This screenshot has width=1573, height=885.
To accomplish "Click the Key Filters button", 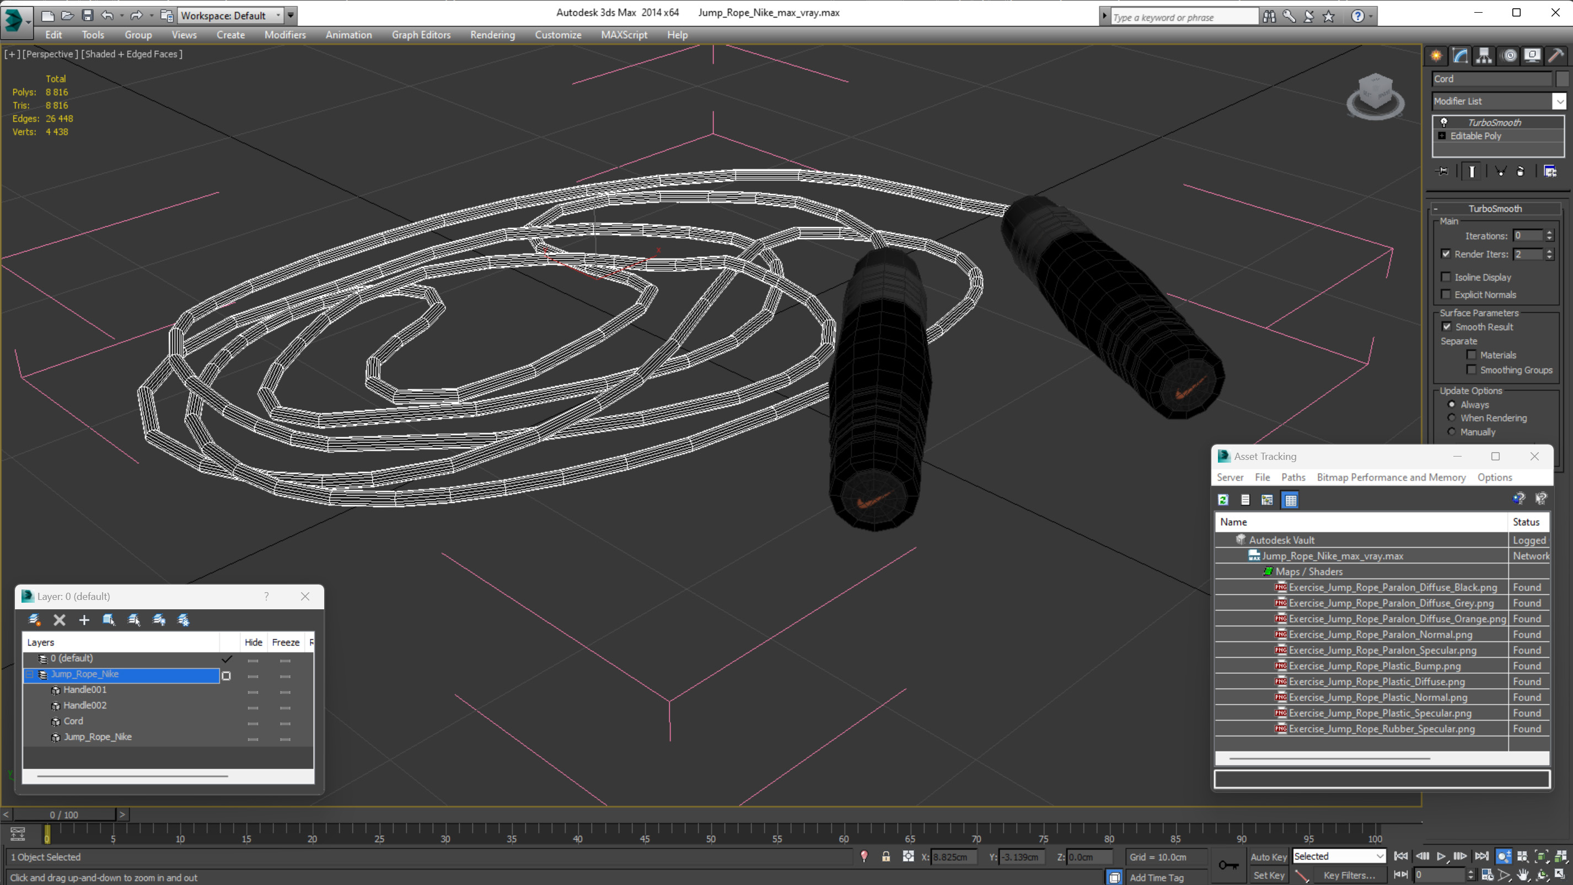I will pyautogui.click(x=1349, y=875).
